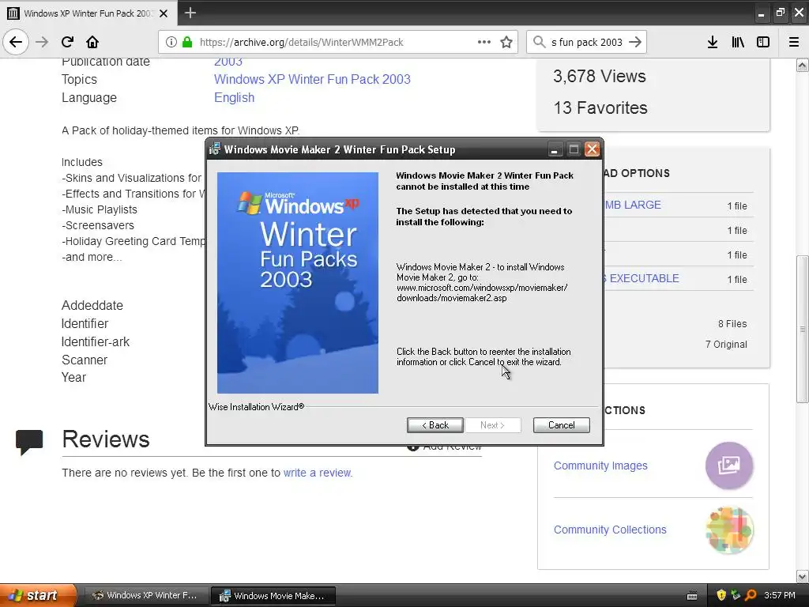Click the orange magnifier tray icon
The height and width of the screenshot is (607, 809).
pos(751,595)
